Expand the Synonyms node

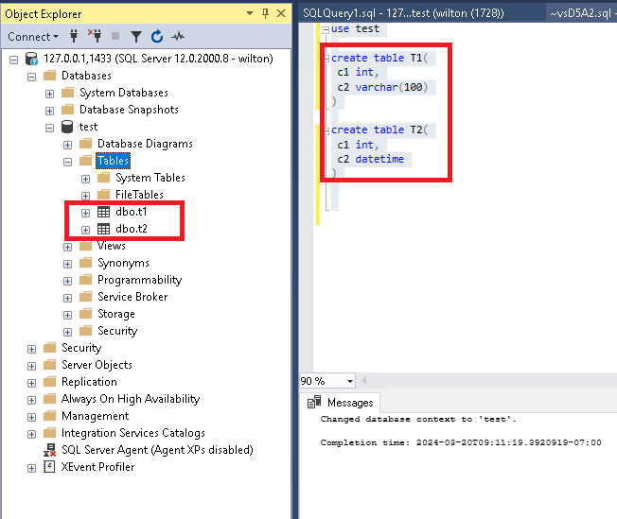pos(68,264)
